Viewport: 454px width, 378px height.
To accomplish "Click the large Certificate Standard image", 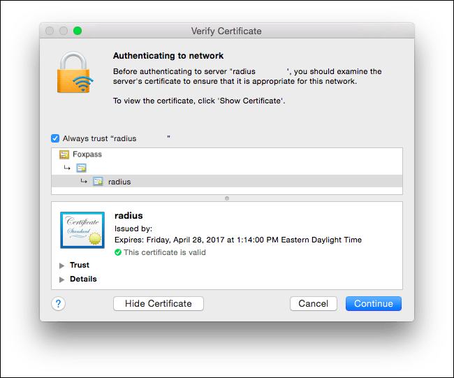I will (82, 230).
